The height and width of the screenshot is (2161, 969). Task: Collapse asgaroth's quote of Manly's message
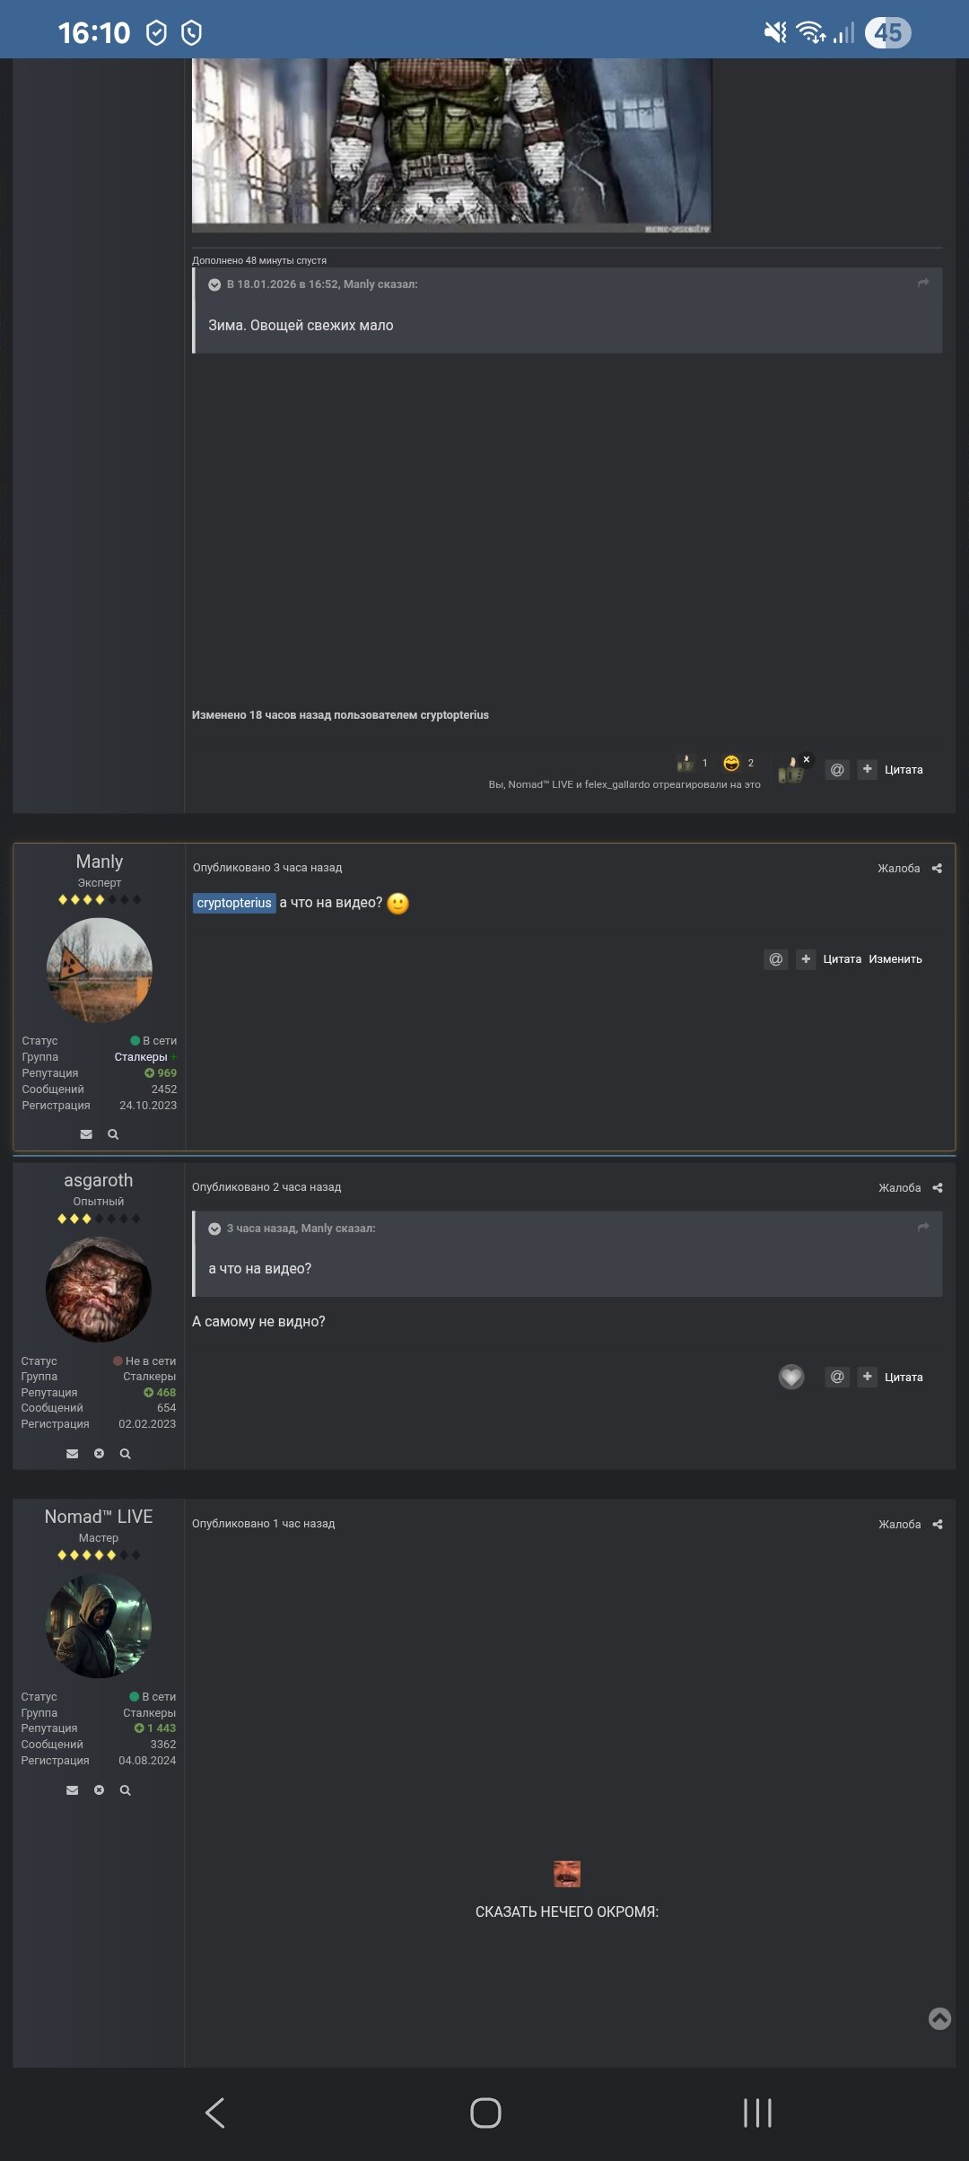click(x=214, y=1229)
